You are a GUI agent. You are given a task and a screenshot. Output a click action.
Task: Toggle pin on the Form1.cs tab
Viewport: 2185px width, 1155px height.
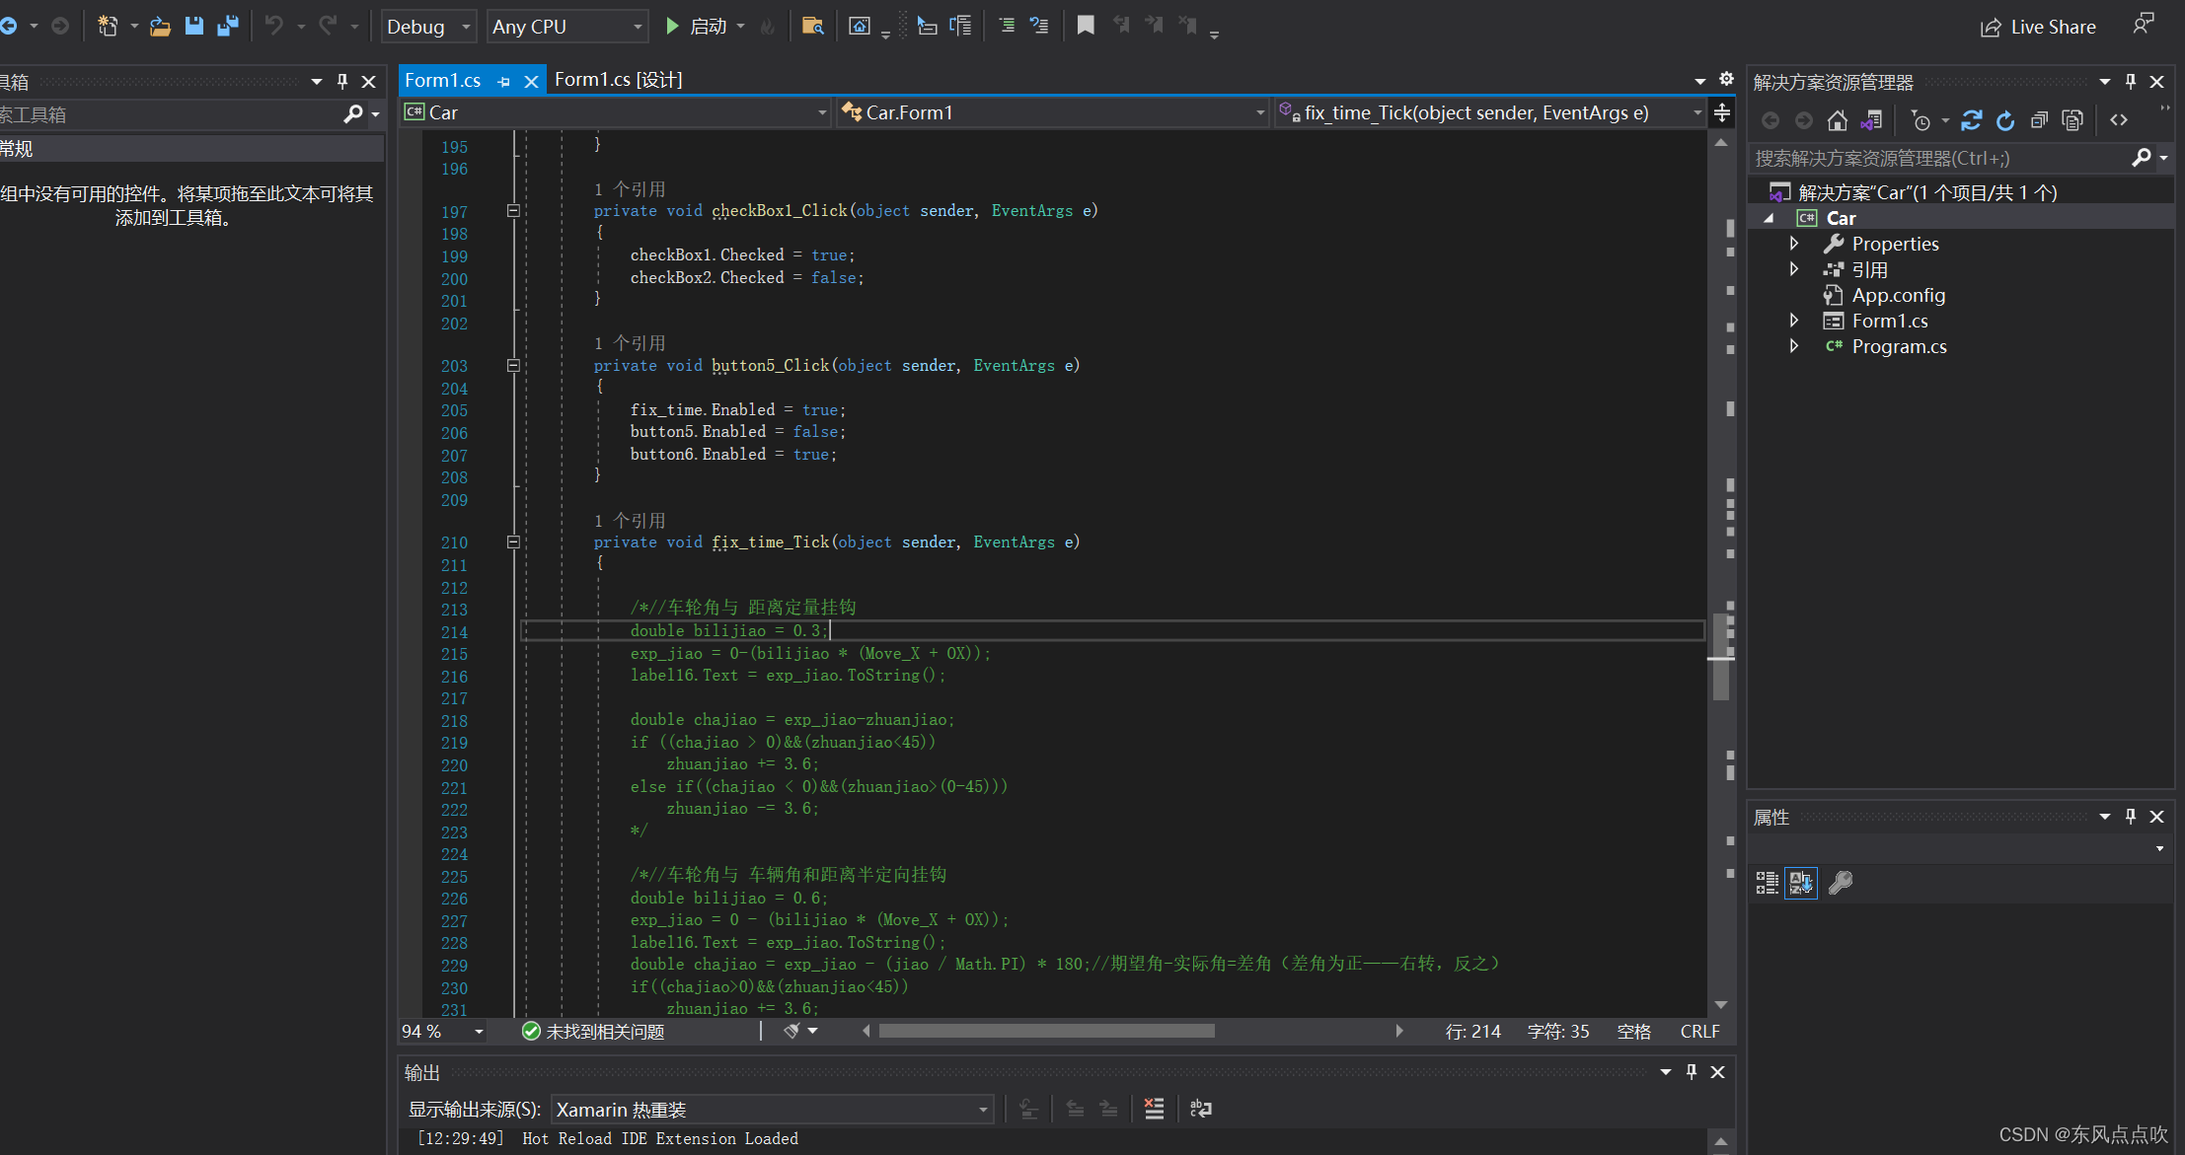[504, 81]
